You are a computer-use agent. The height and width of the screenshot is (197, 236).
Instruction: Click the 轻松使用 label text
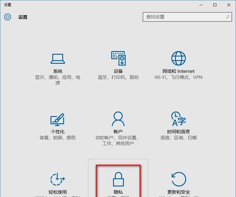click(58, 192)
